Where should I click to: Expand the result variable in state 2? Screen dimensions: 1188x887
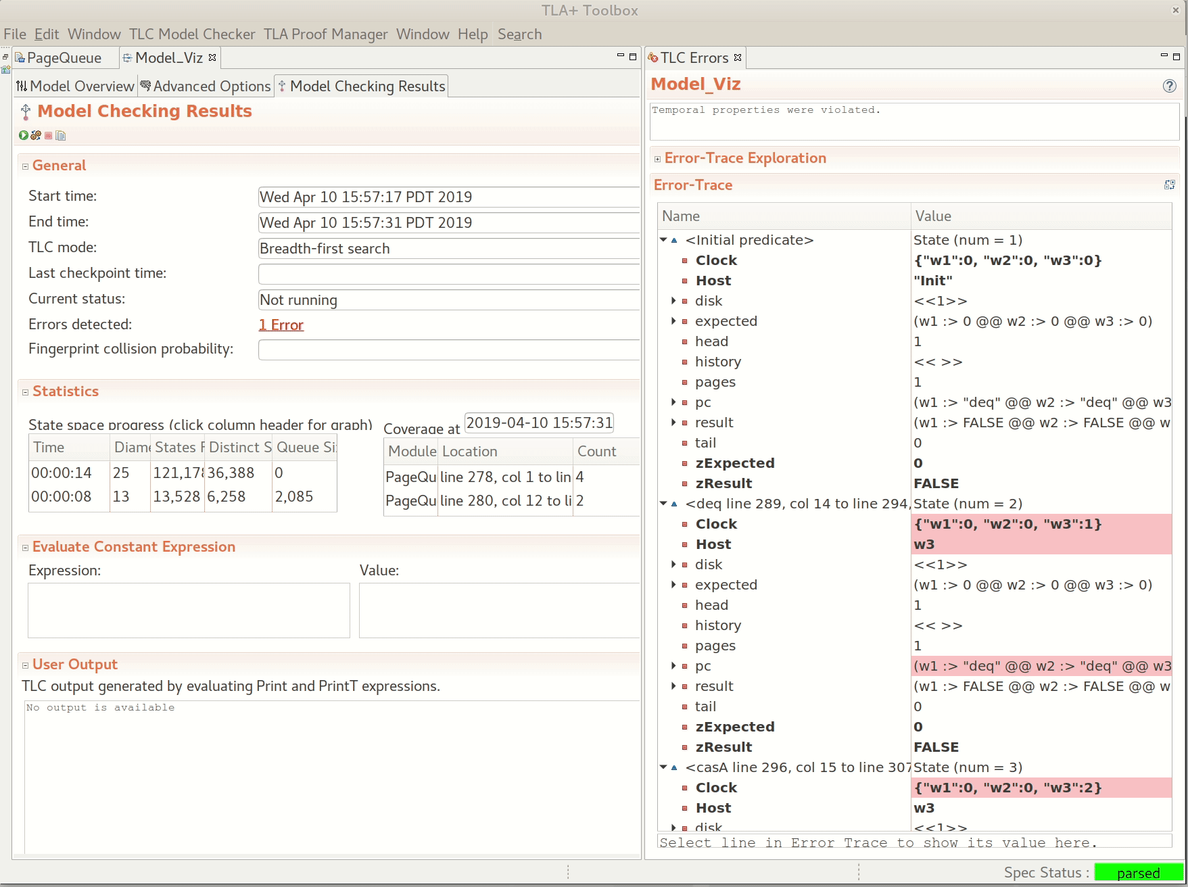point(673,686)
